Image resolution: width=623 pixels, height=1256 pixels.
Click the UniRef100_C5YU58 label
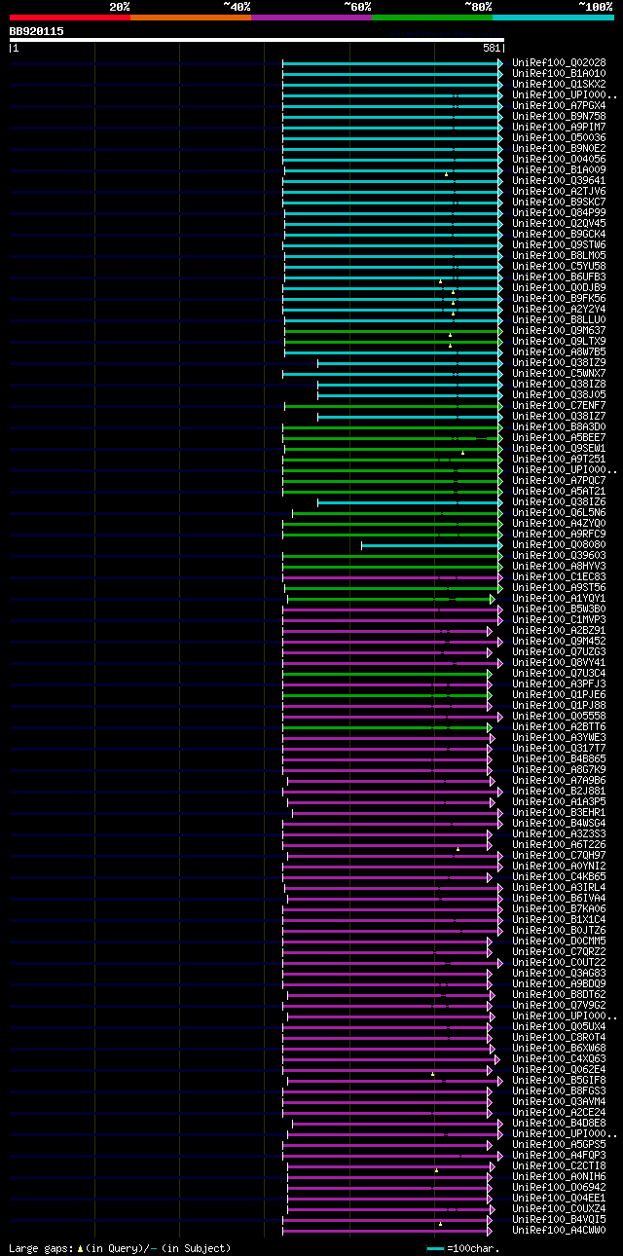click(x=559, y=266)
